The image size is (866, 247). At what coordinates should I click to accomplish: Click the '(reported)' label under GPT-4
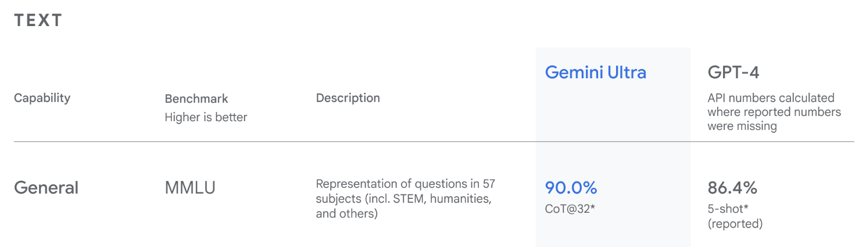(735, 223)
